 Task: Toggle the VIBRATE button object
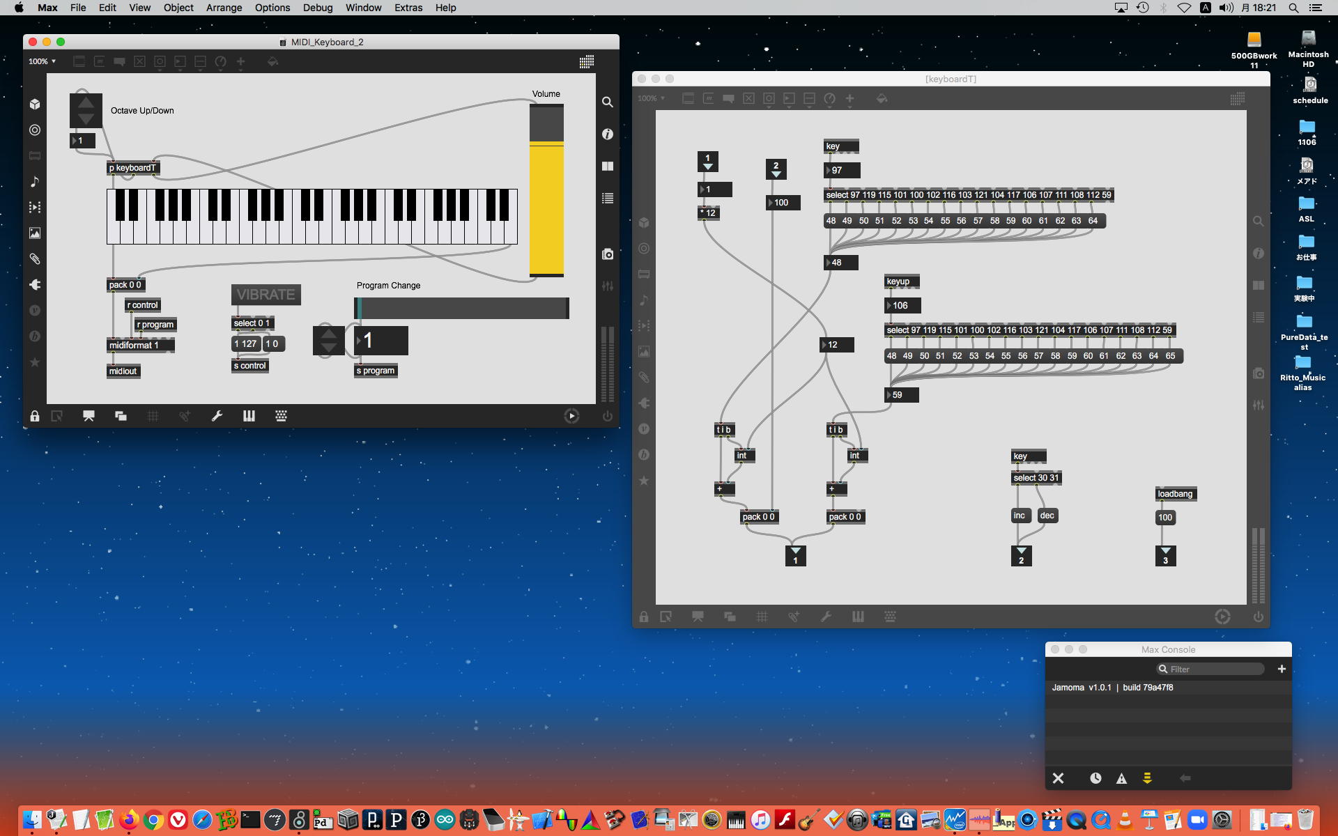tap(266, 295)
